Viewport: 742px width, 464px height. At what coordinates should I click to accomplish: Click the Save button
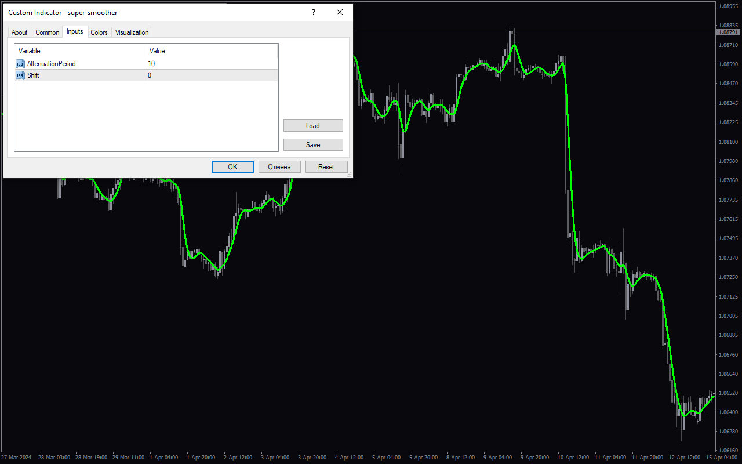(x=313, y=145)
